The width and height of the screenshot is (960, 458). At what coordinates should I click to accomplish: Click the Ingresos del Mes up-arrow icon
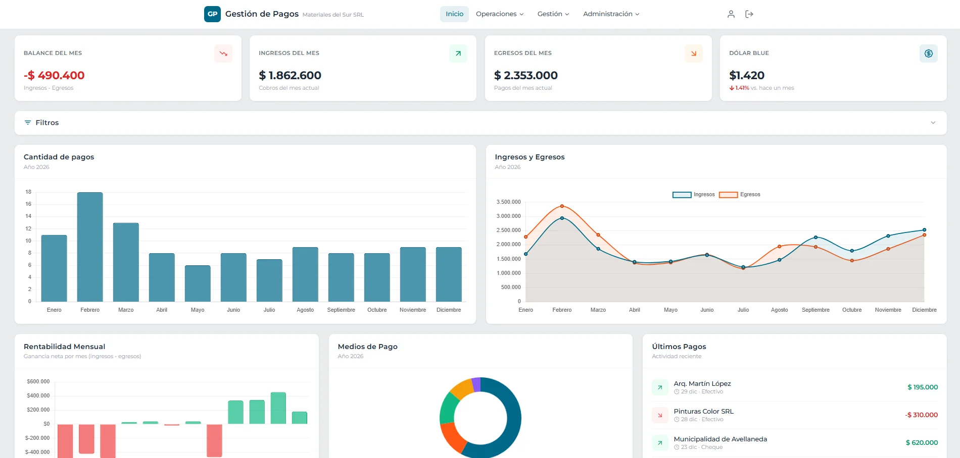point(458,53)
